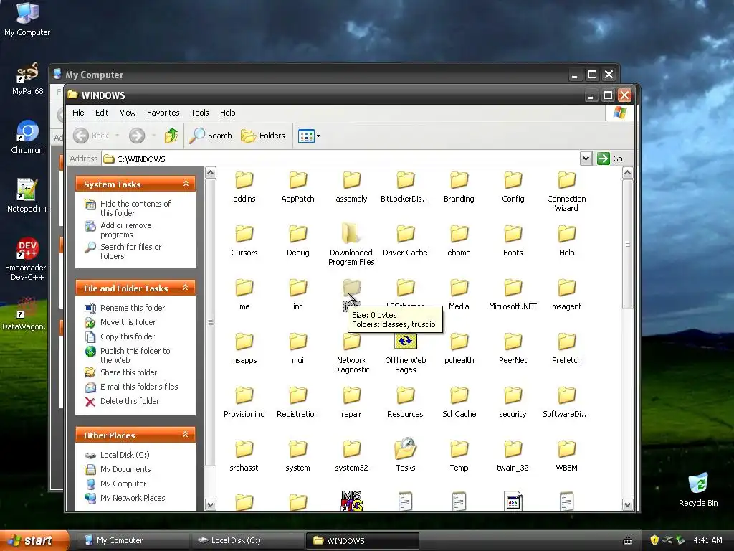Click the WBEM folder icon
This screenshot has width=734, height=551.
point(566,449)
